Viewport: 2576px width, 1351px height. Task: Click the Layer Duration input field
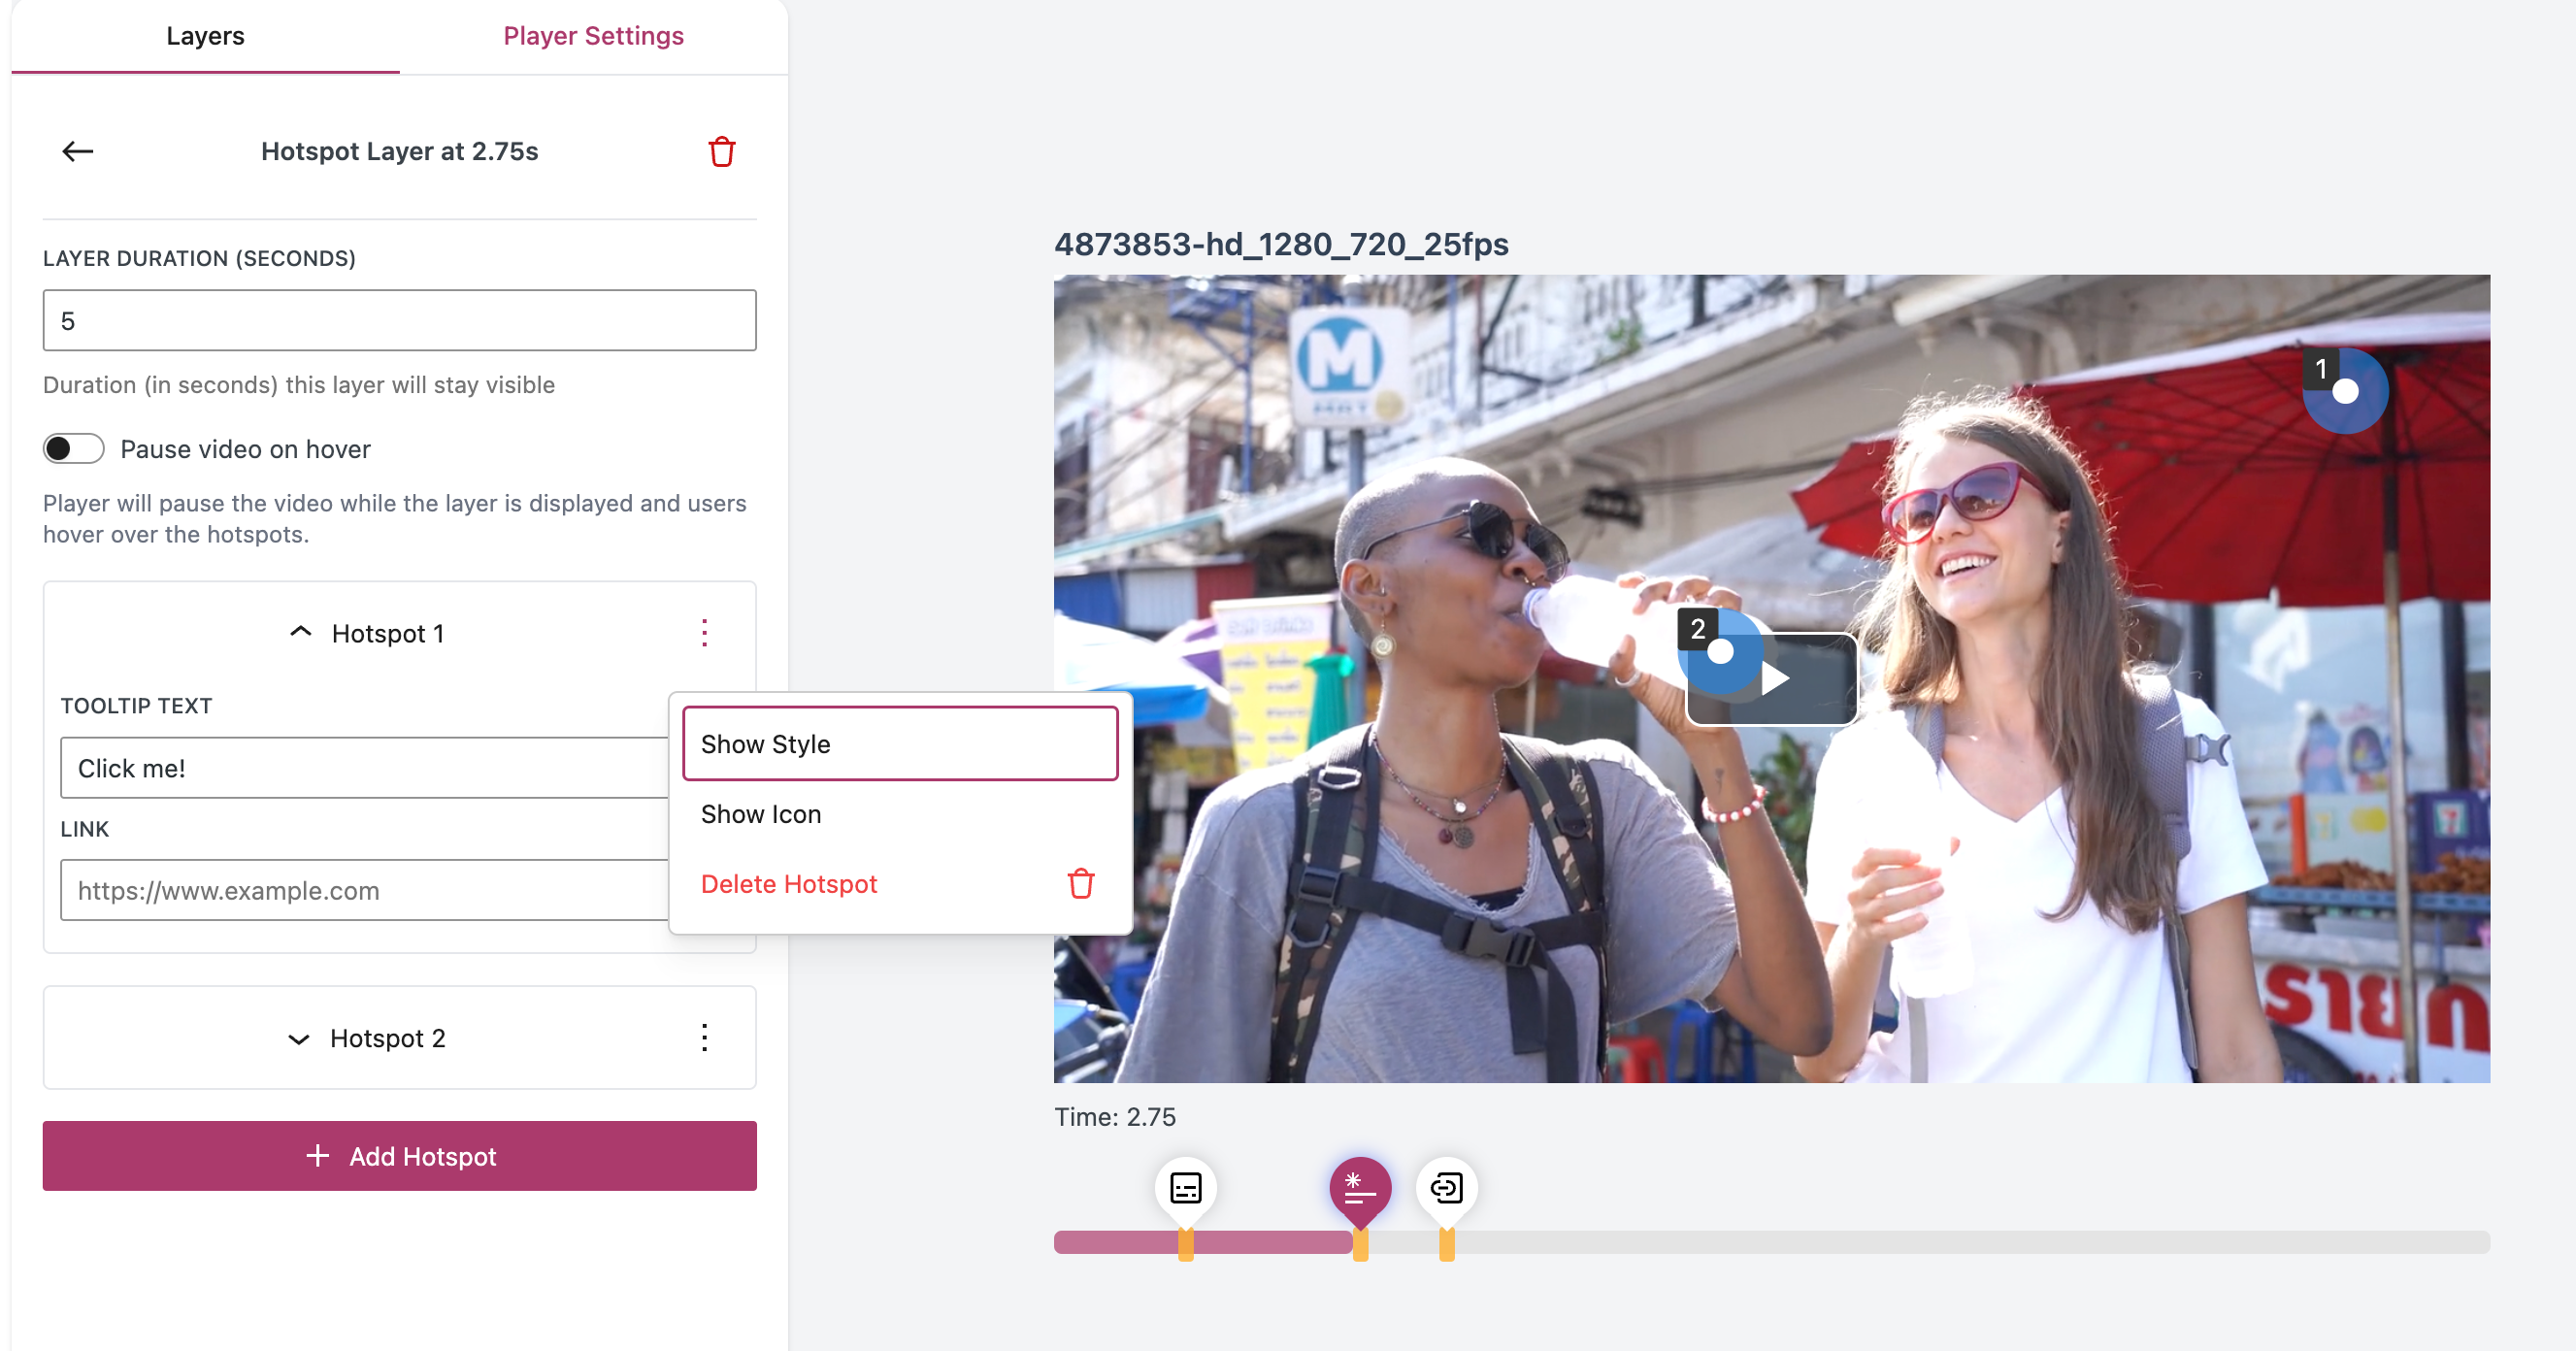(x=399, y=321)
